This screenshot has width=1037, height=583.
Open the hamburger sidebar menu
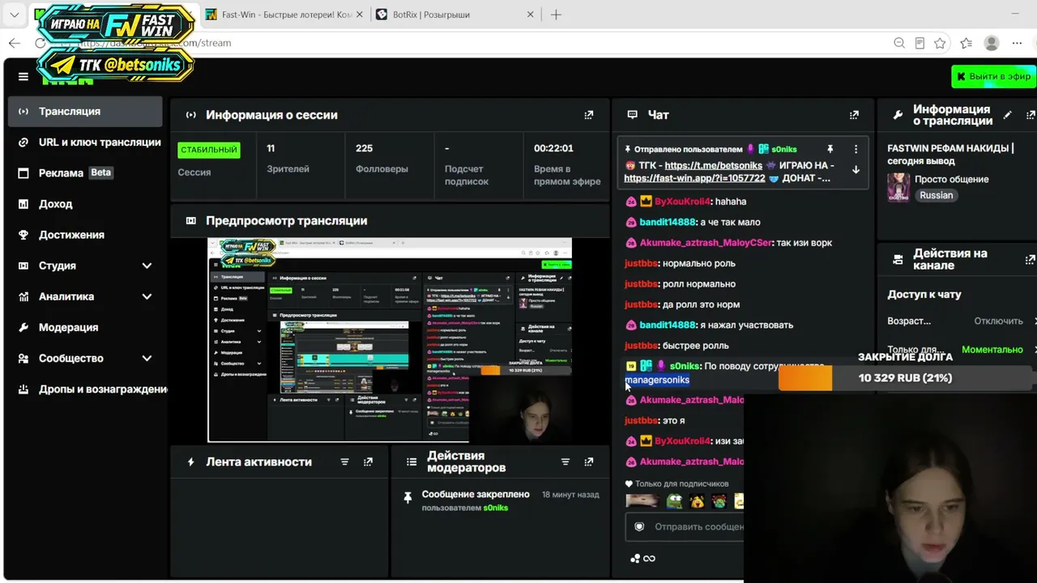pyautogui.click(x=23, y=77)
